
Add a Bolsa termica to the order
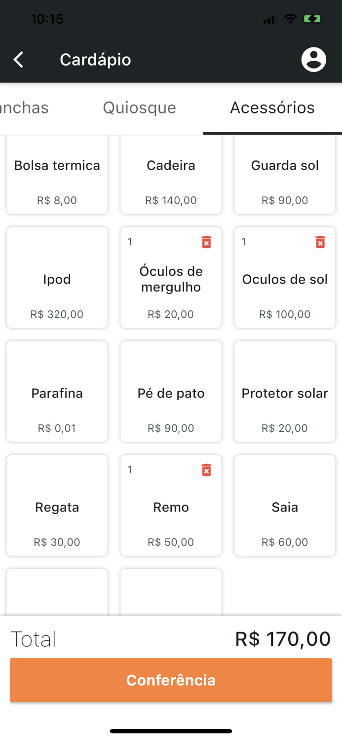tap(57, 175)
